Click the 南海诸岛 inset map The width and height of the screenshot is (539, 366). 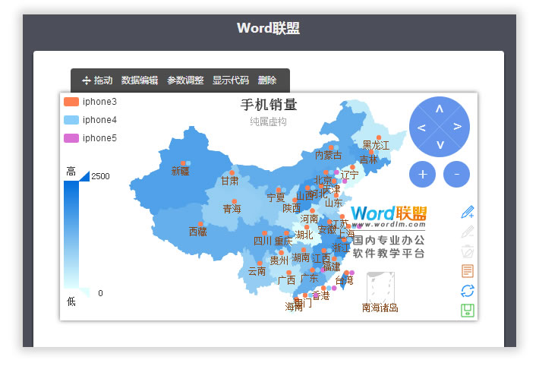[x=380, y=287]
